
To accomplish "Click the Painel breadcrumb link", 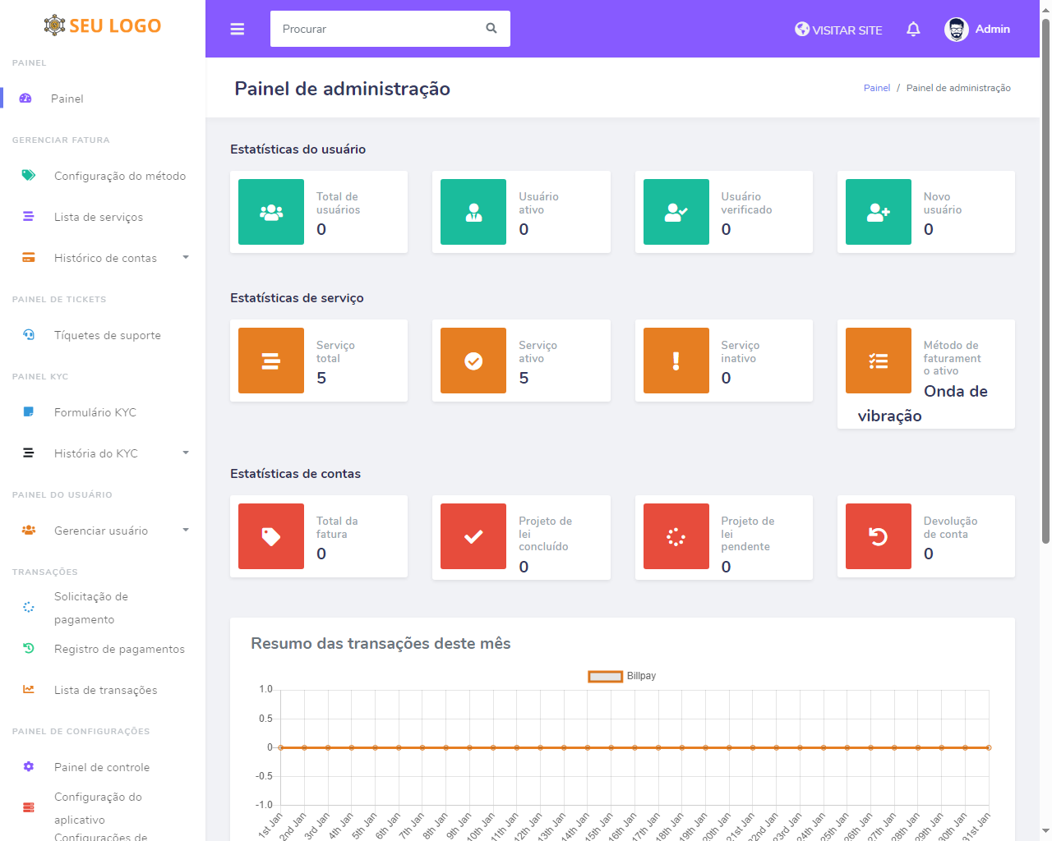I will pyautogui.click(x=876, y=88).
